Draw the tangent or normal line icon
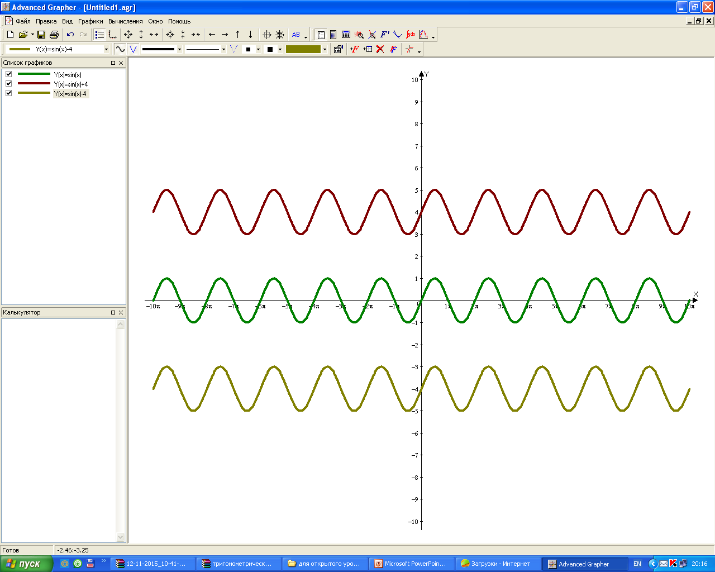This screenshot has width=715, height=572. [398, 35]
